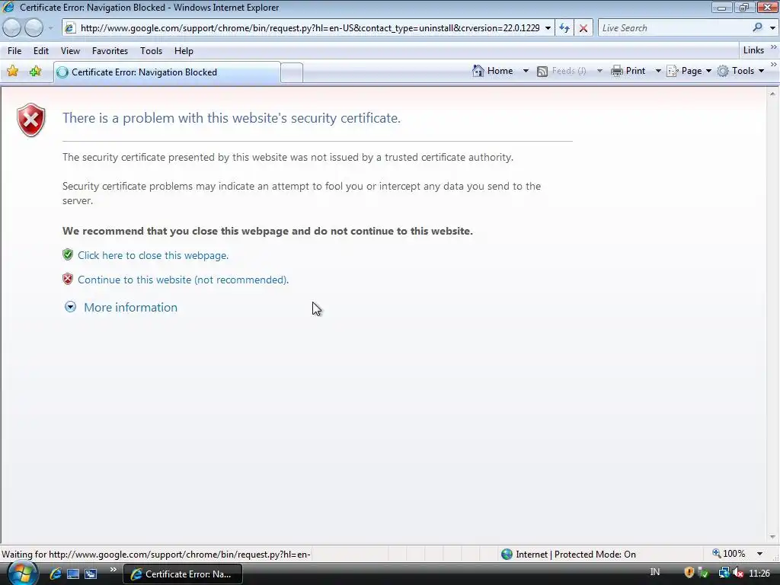Click the network connection tray icon
780x585 pixels.
[724, 573]
